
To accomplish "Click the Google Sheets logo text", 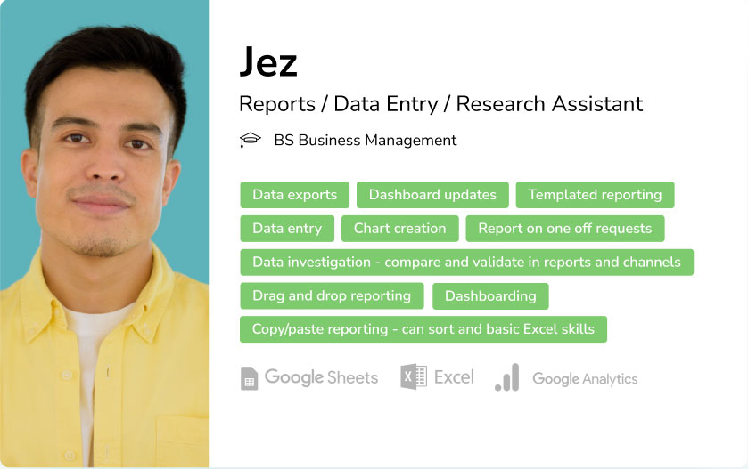I will tap(321, 377).
